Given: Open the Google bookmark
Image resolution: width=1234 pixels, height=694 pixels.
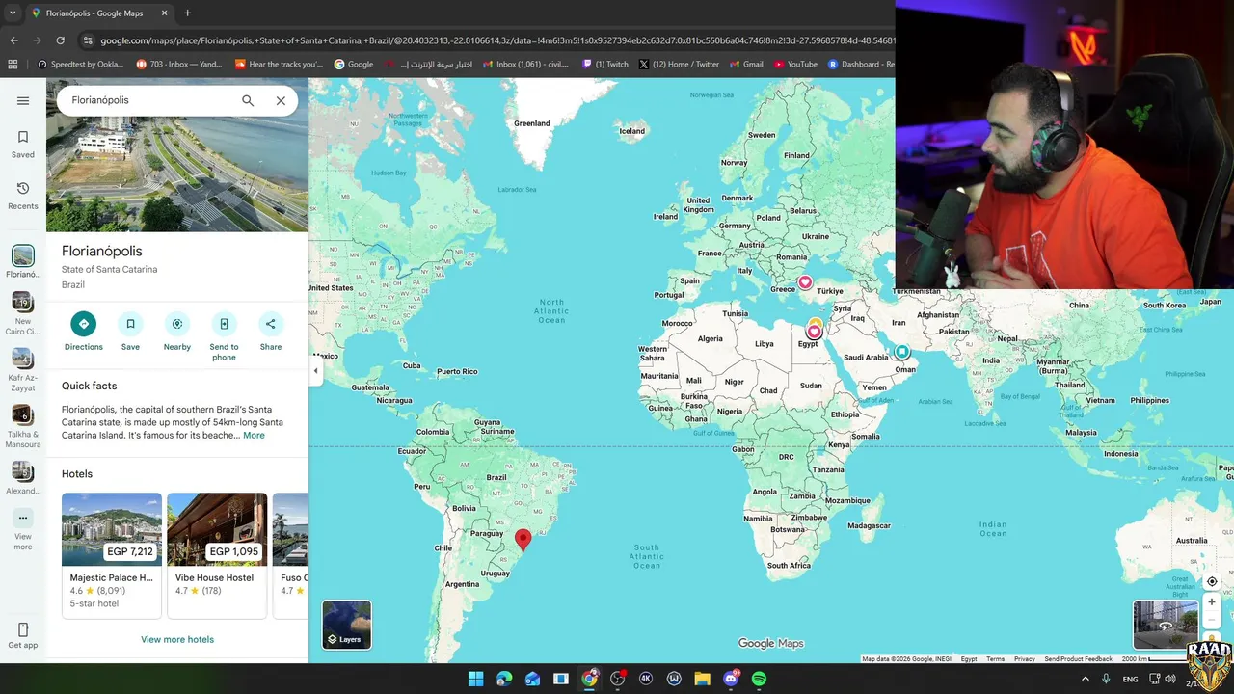Looking at the screenshot, I should pos(353,65).
